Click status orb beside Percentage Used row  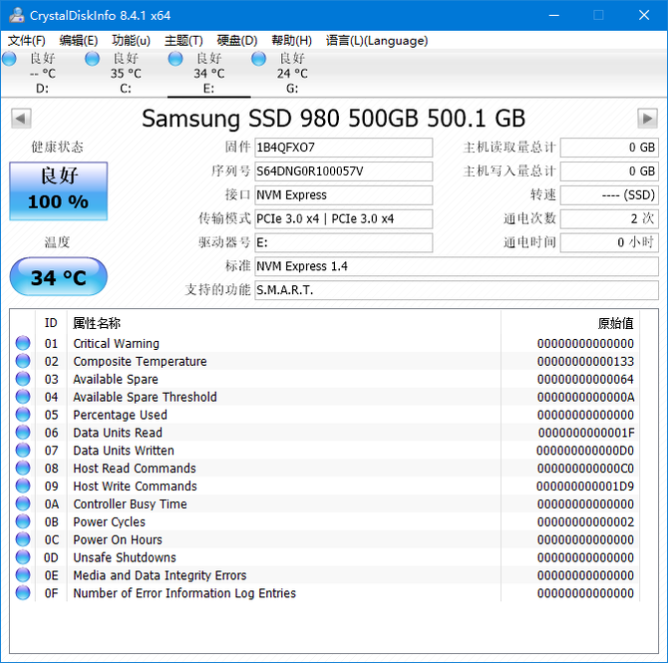tap(23, 415)
